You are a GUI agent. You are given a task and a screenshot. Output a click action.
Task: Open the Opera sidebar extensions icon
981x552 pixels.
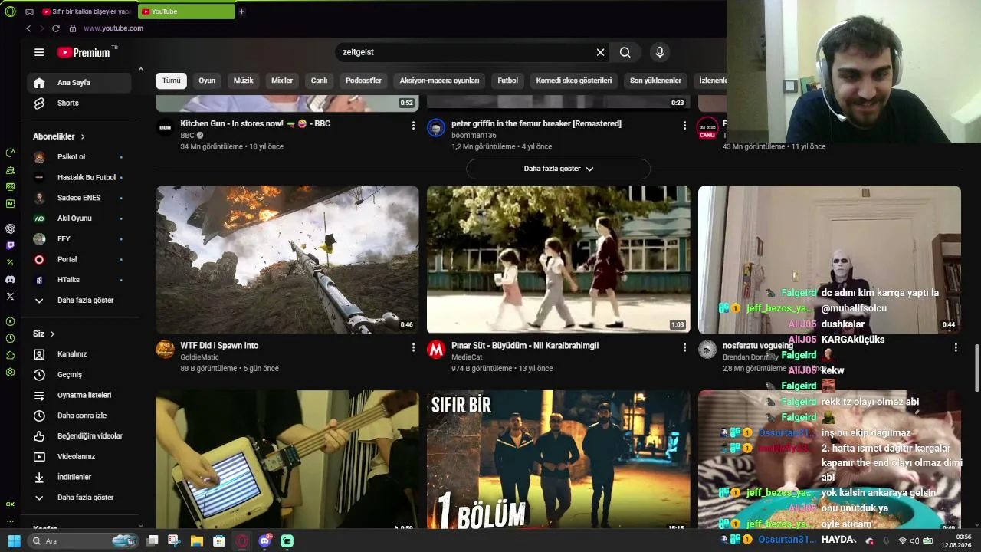point(10,355)
